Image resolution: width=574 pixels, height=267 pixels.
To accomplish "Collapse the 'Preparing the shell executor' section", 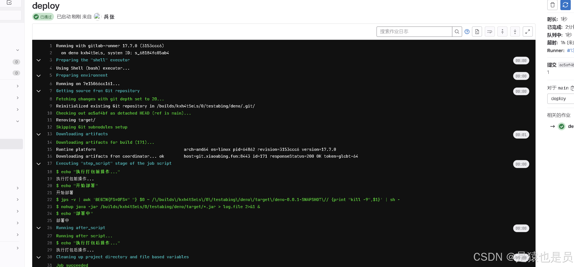I will point(38,60).
